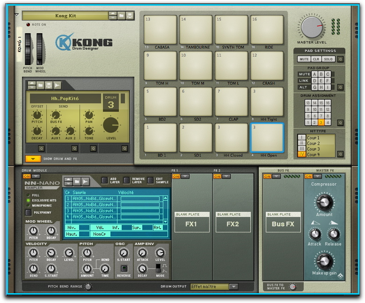The height and width of the screenshot is (303, 365).
Task: Open the FX 2 effect type dropdown
Action: coord(226,176)
